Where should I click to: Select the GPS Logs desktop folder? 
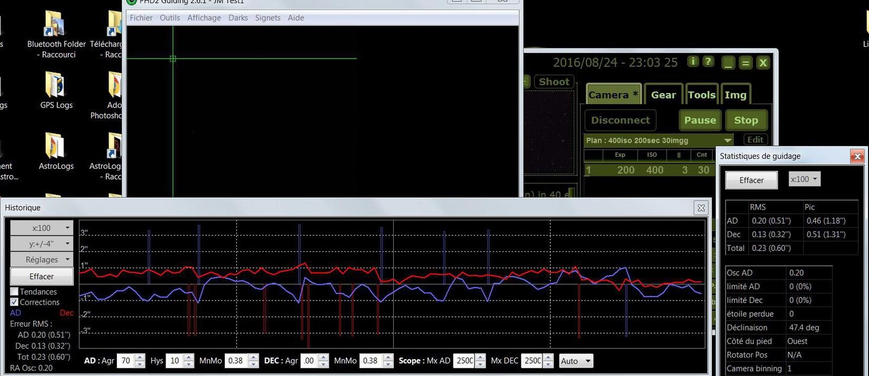[x=56, y=91]
